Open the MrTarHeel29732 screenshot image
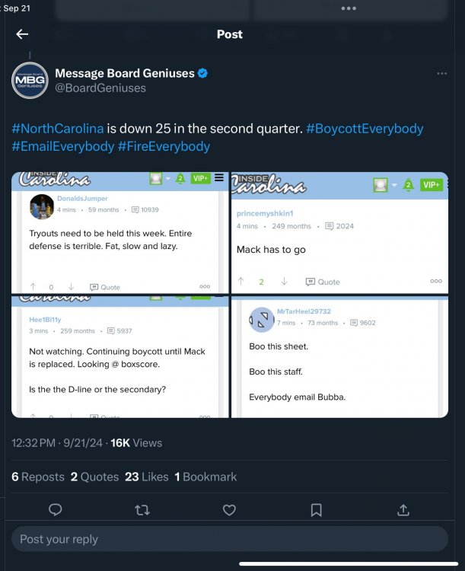 pyautogui.click(x=339, y=357)
